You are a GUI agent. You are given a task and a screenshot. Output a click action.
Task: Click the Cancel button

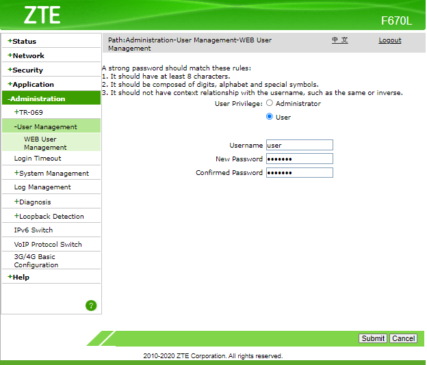(403, 338)
